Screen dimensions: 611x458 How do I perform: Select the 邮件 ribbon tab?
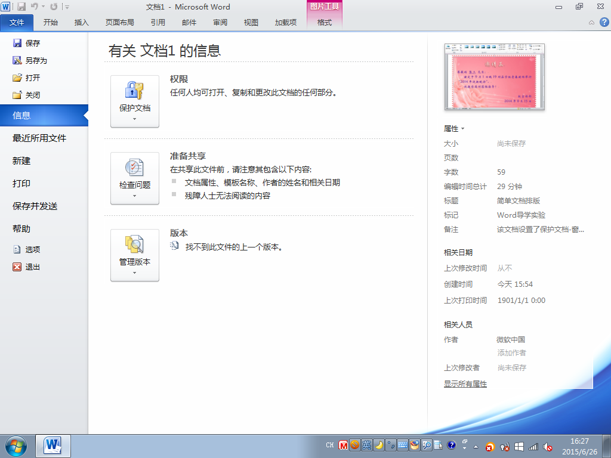pyautogui.click(x=189, y=22)
